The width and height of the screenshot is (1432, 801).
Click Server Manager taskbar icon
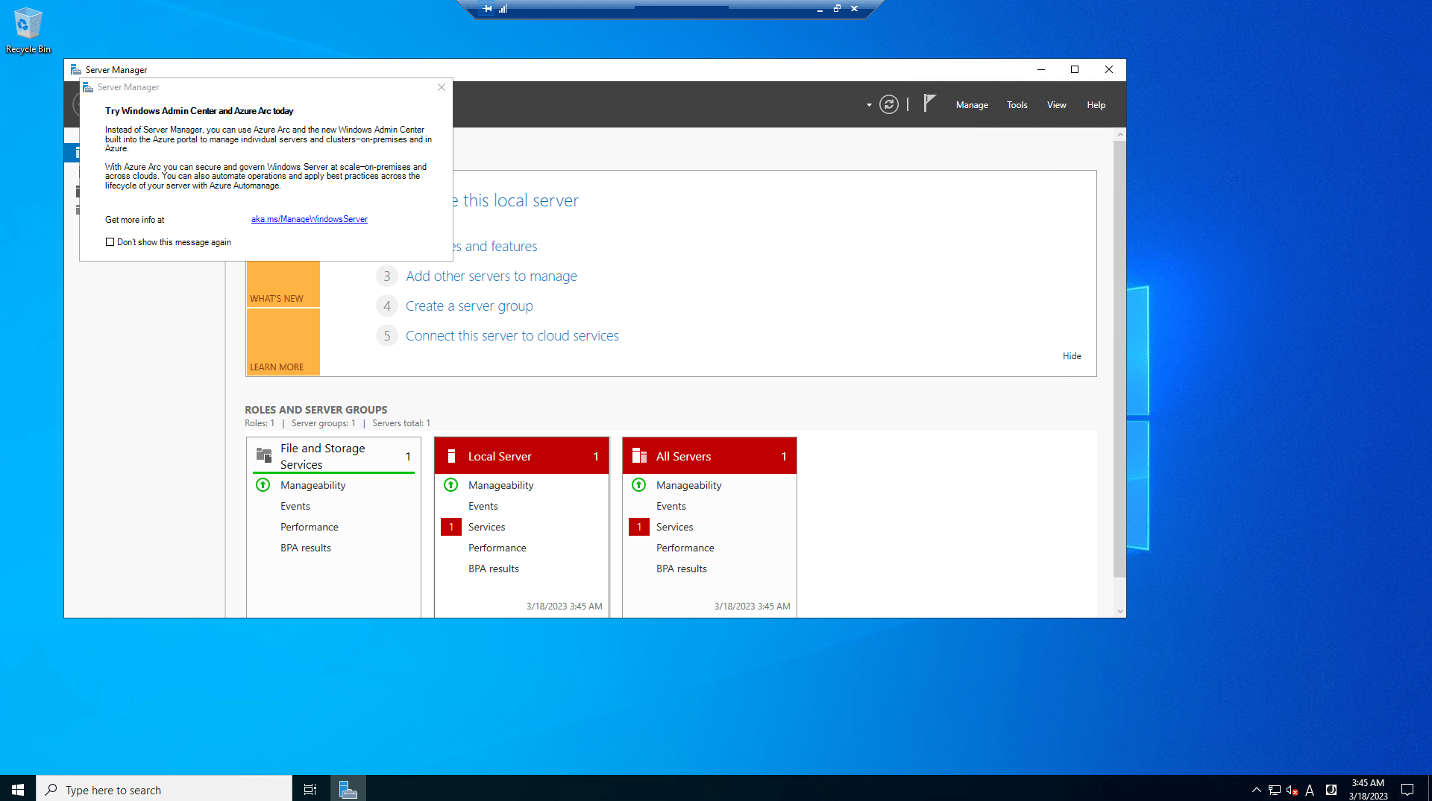coord(348,789)
